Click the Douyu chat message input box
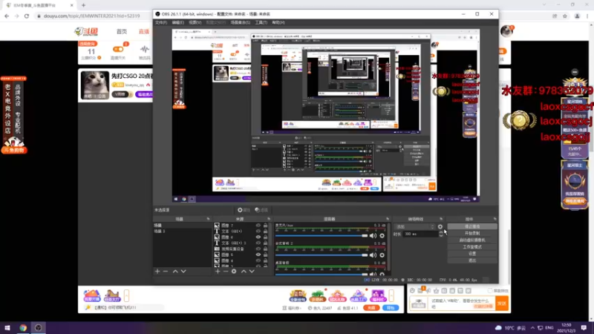The height and width of the screenshot is (334, 594). pyautogui.click(x=462, y=304)
